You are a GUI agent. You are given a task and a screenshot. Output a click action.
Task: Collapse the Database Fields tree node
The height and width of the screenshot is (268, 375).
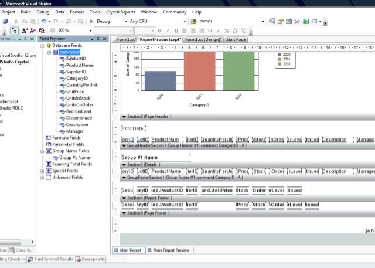point(42,46)
